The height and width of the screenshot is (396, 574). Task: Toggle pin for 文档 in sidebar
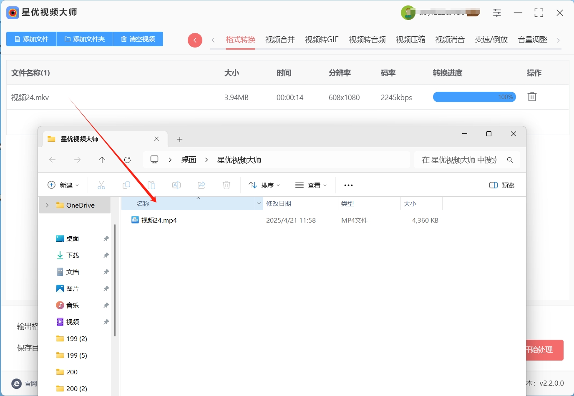106,272
